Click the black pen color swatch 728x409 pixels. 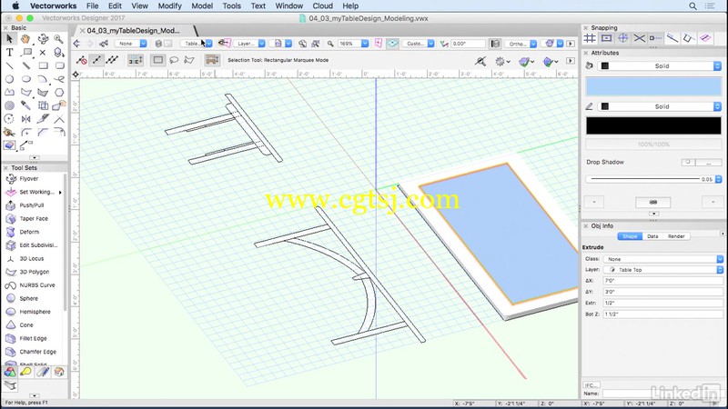(x=653, y=126)
